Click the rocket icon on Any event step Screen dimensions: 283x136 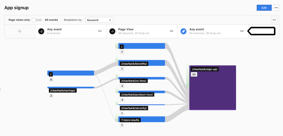pyautogui.click(x=184, y=31)
